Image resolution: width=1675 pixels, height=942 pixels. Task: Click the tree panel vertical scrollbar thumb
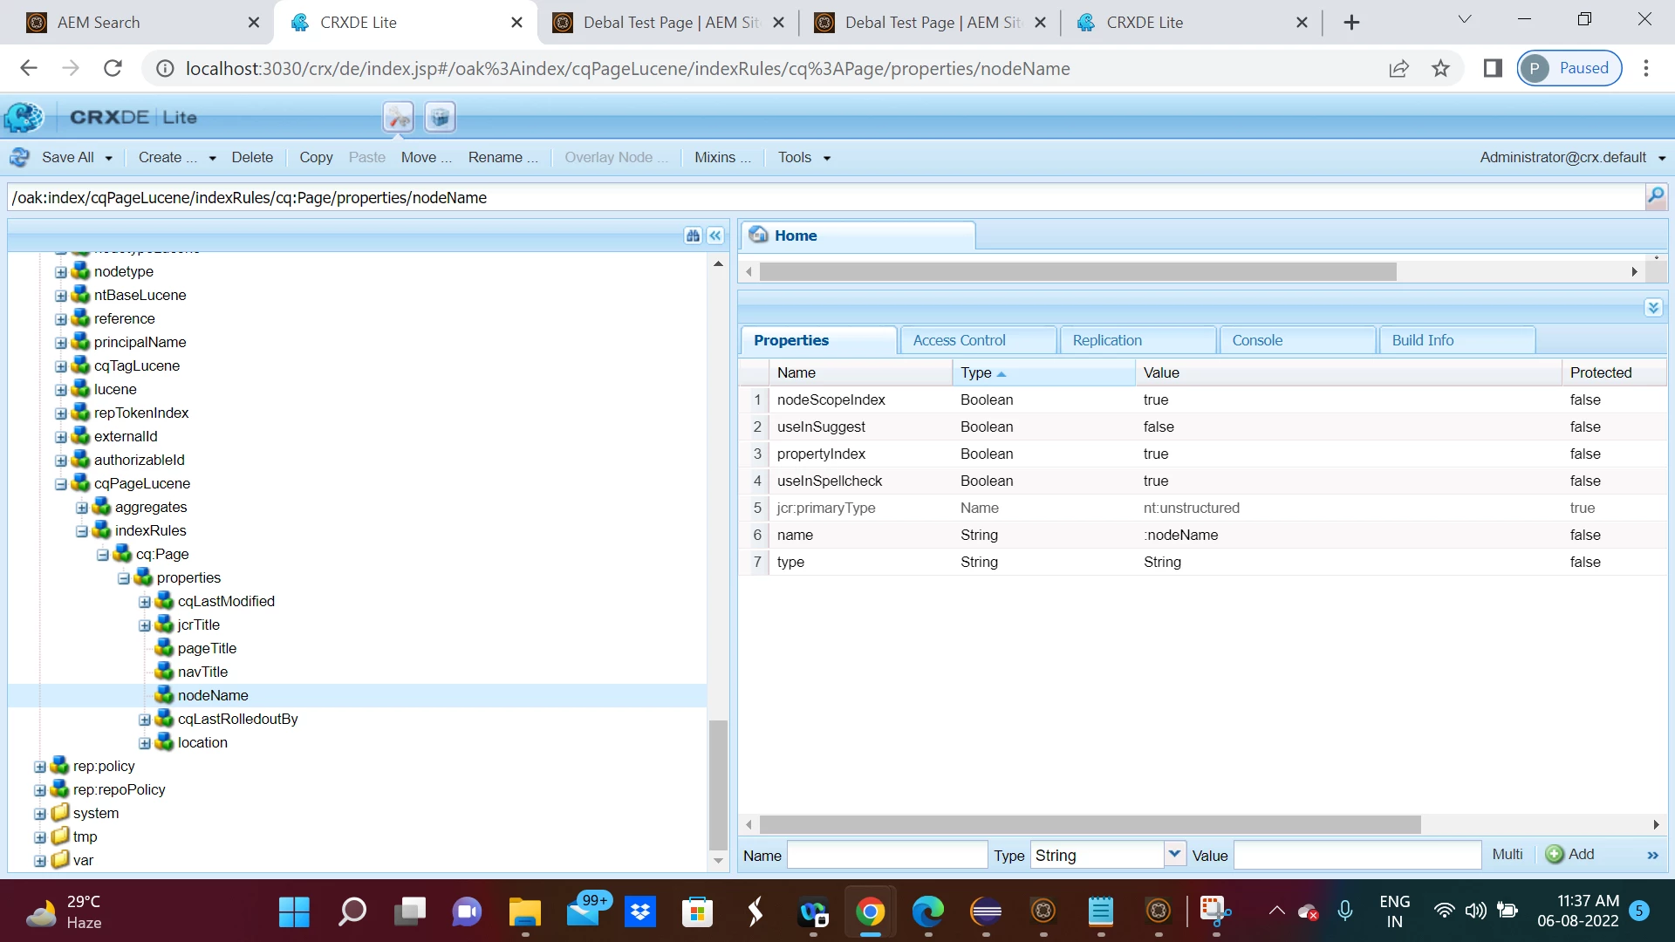click(718, 783)
